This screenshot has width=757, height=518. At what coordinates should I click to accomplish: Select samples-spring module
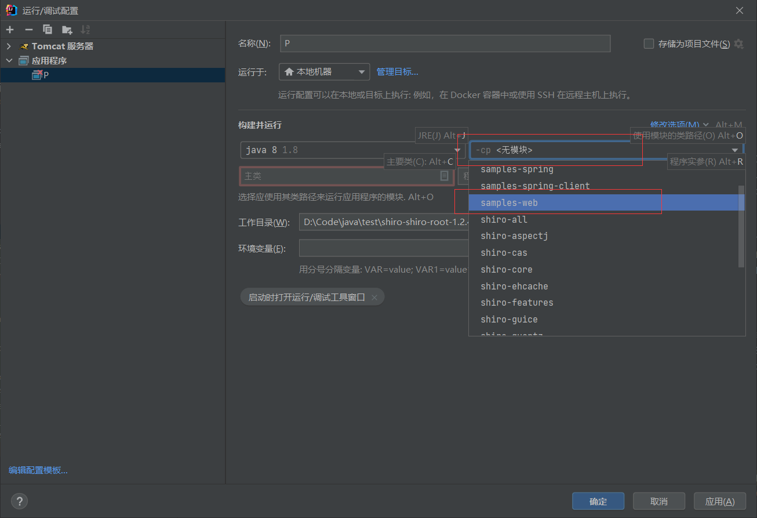[x=603, y=169]
